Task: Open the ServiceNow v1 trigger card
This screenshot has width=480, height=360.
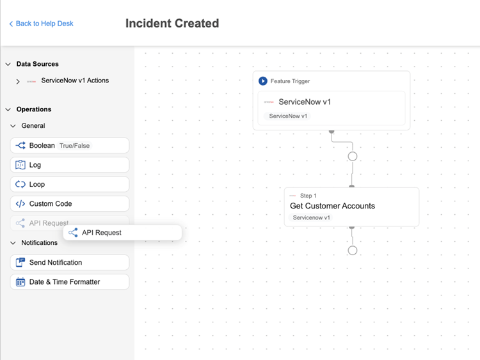Action: (332, 108)
